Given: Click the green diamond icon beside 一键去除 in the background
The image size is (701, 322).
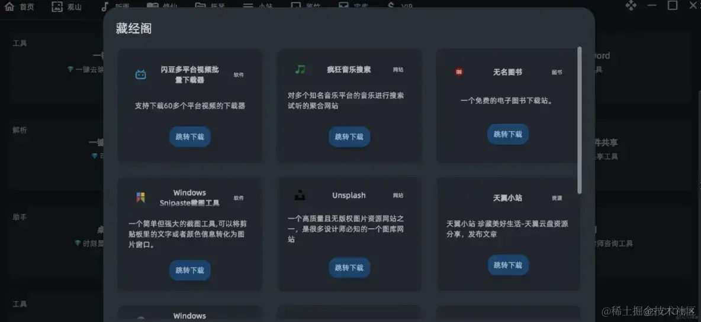Looking at the screenshot, I should 70,69.
